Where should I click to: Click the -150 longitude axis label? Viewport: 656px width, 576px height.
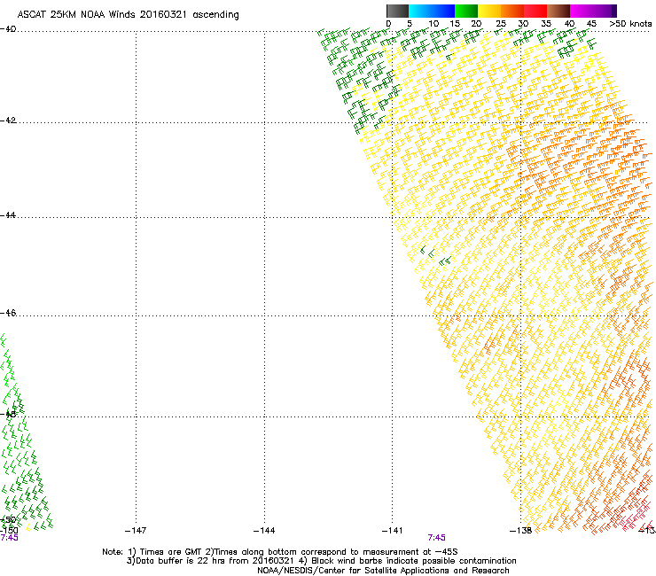[9, 531]
